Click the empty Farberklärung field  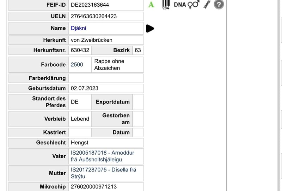coord(106,78)
